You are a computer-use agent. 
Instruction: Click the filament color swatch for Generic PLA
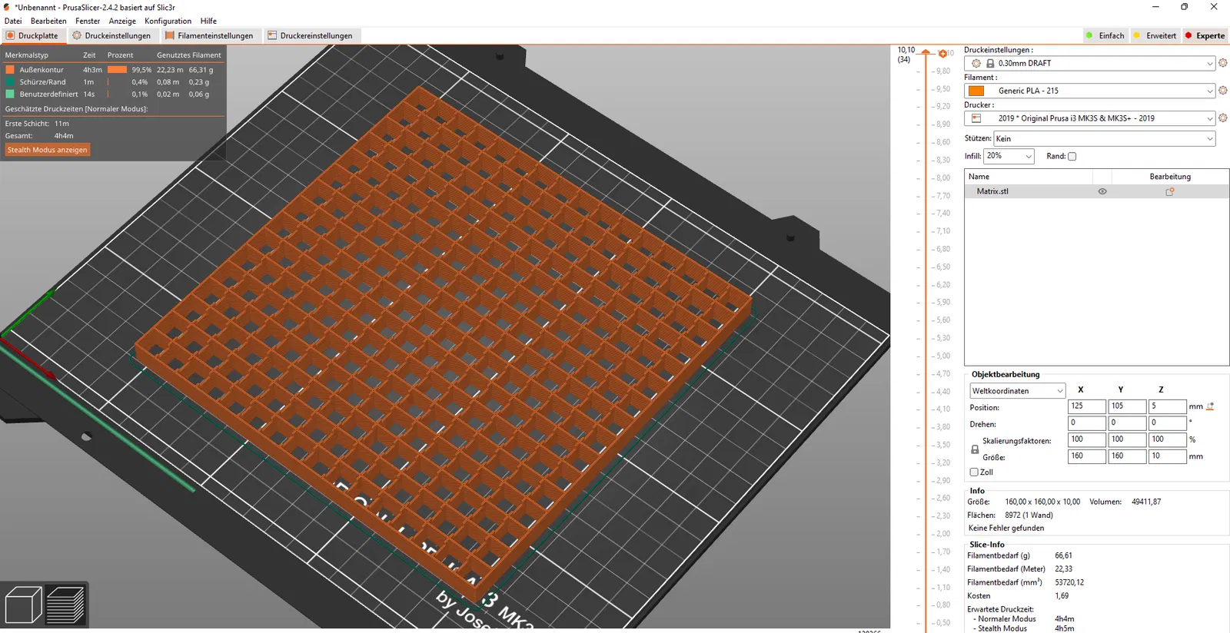click(976, 91)
